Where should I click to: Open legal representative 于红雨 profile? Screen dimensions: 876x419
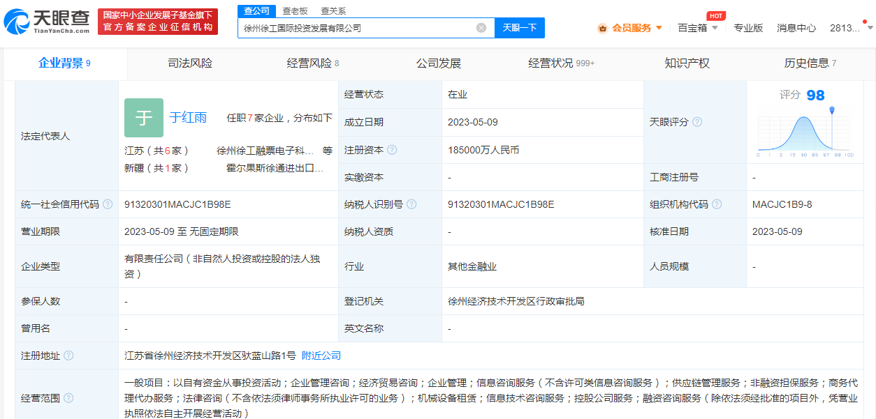pos(188,118)
